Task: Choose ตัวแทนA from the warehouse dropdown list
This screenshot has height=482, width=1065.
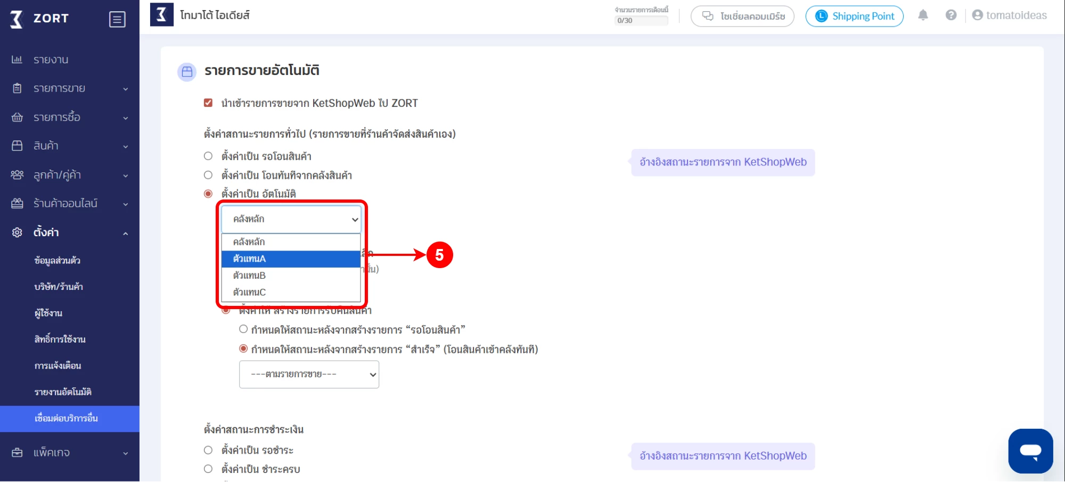Action: pos(291,259)
